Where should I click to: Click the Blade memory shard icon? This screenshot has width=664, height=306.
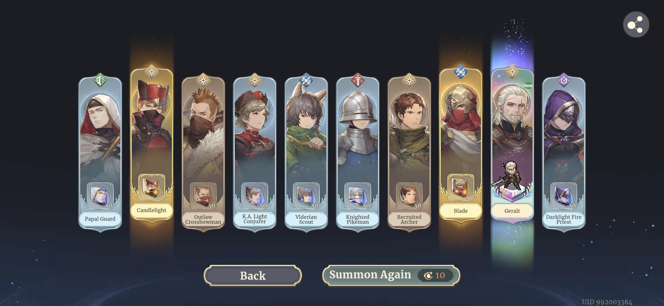point(461,187)
